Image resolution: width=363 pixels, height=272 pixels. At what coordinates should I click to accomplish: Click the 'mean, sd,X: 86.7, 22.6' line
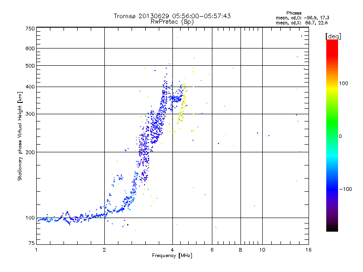point(302,23)
